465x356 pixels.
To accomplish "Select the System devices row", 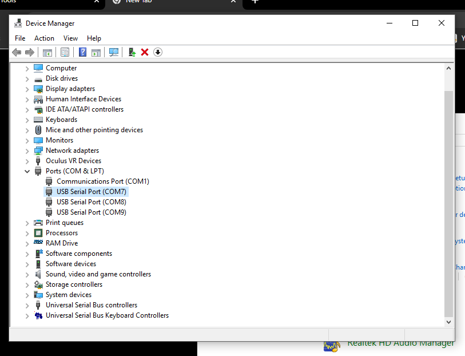I will (x=69, y=295).
